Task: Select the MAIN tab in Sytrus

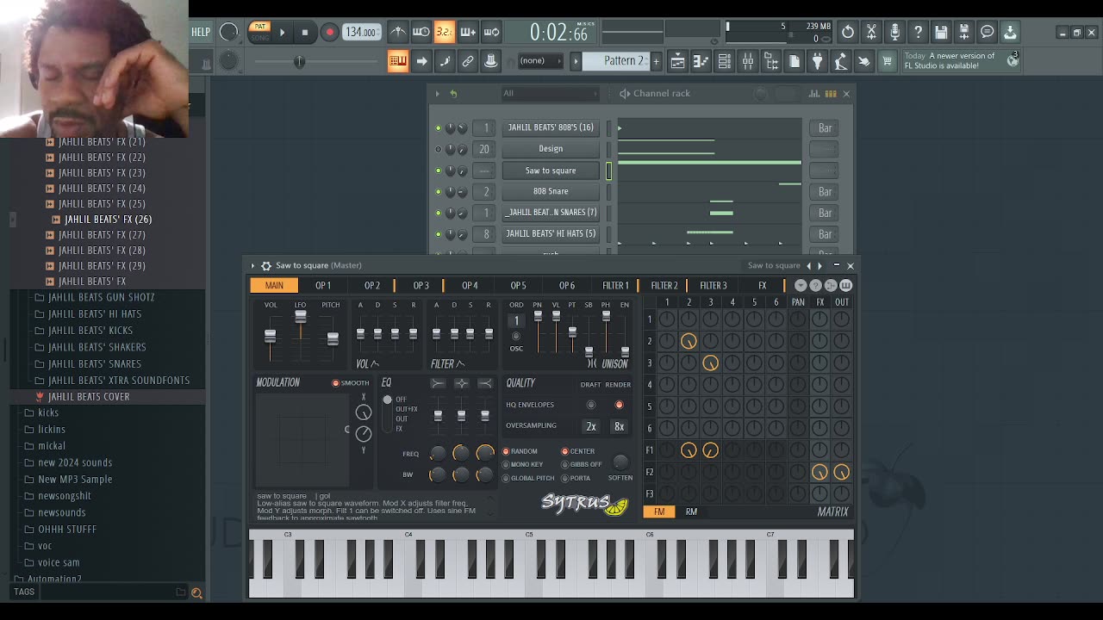Action: point(274,286)
